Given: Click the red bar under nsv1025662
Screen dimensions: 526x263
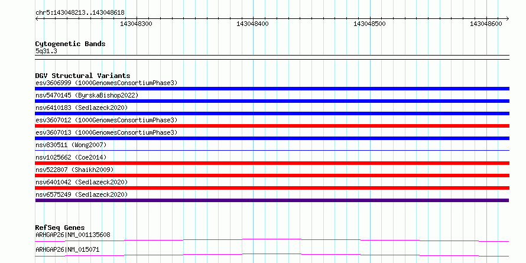Looking at the screenshot, I should [x=272, y=163].
